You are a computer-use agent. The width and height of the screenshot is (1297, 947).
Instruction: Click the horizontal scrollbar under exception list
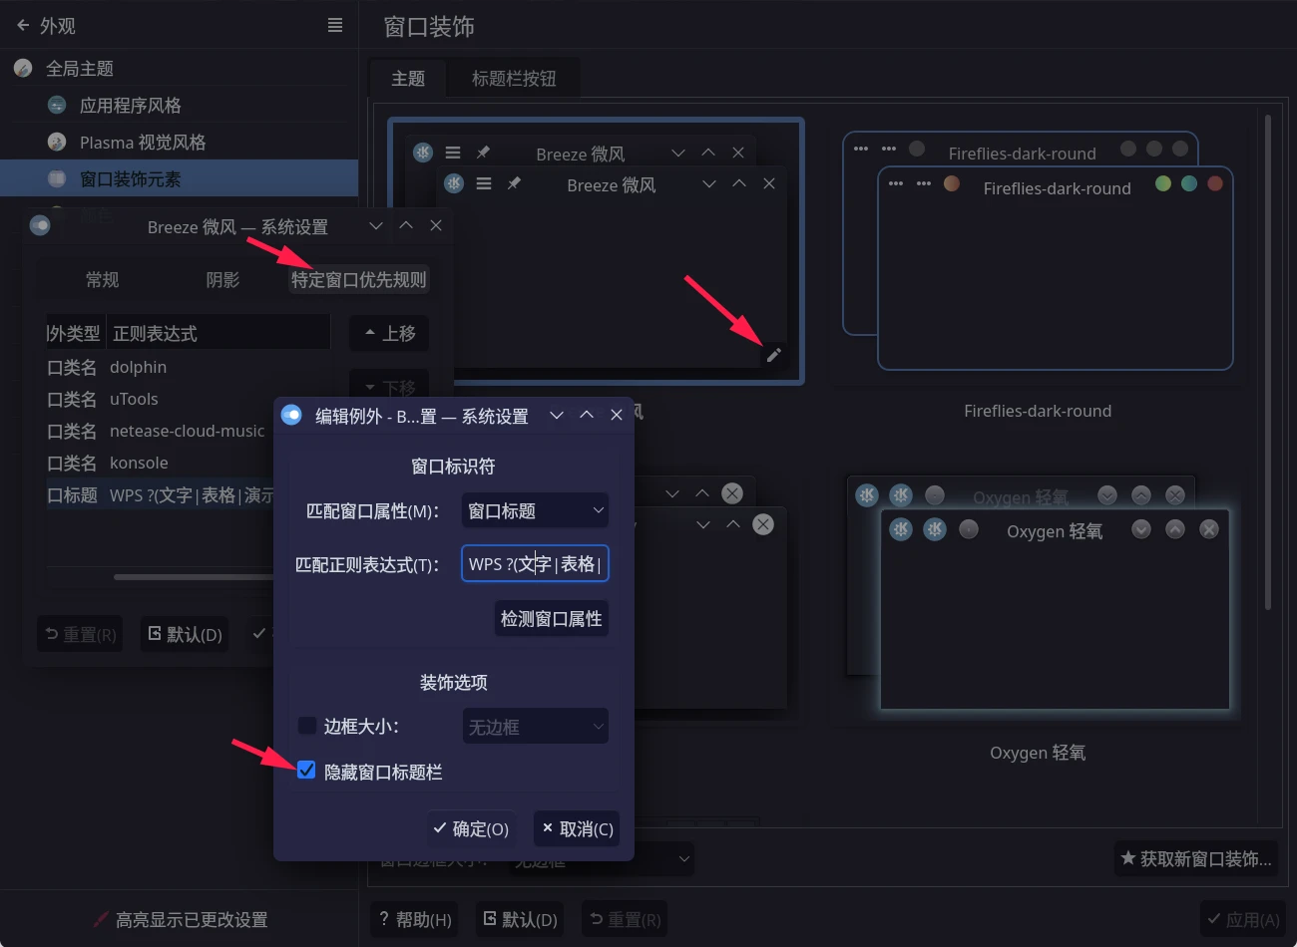(x=190, y=577)
